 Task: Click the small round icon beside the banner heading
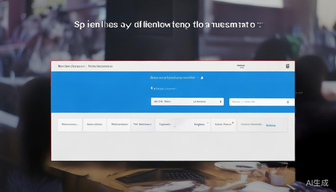(x=202, y=78)
